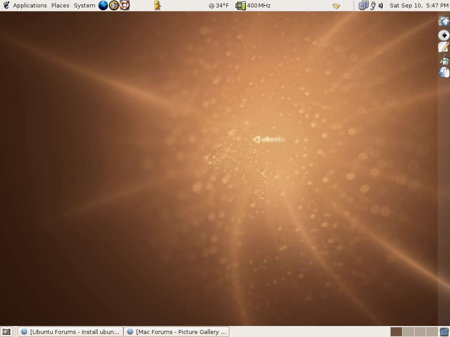Open the 34°F weather applet

pos(219,5)
